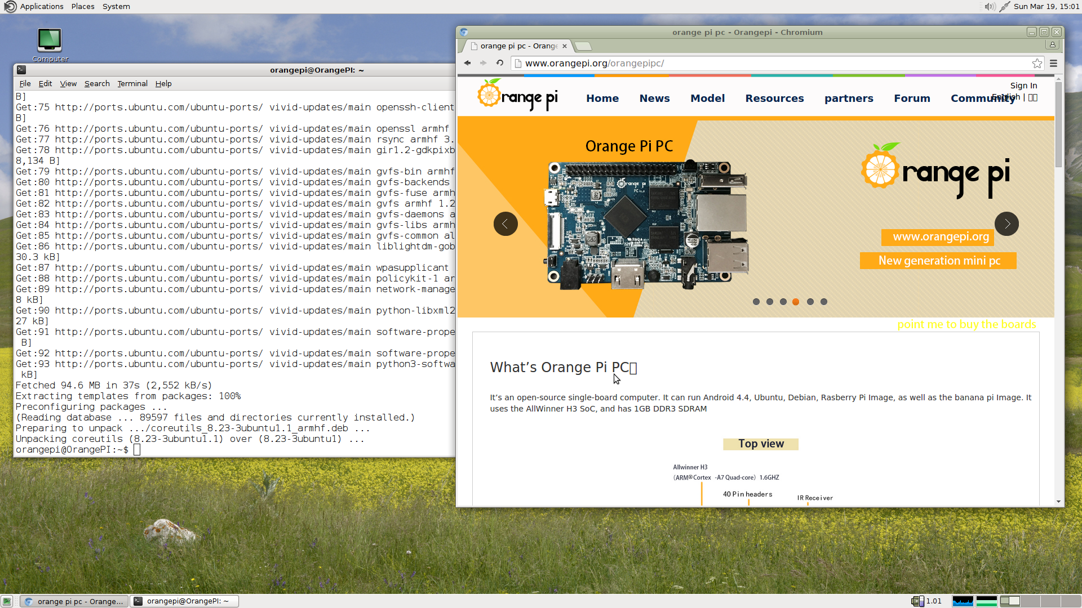The height and width of the screenshot is (608, 1082).
Task: Open the Applications menu
Action: [42, 7]
